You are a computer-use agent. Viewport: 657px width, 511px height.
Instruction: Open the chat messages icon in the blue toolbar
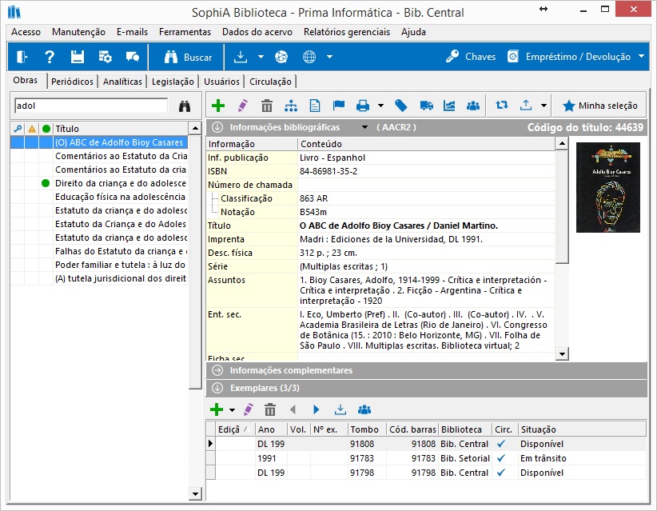[133, 57]
